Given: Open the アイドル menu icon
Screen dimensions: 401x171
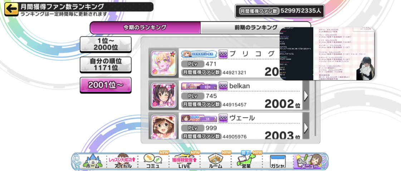Looking at the screenshot, I should pos(122,162).
